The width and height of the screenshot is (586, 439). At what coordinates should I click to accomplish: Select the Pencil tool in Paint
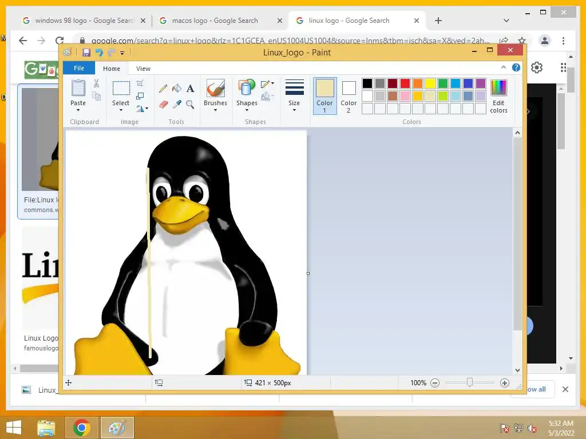[163, 89]
